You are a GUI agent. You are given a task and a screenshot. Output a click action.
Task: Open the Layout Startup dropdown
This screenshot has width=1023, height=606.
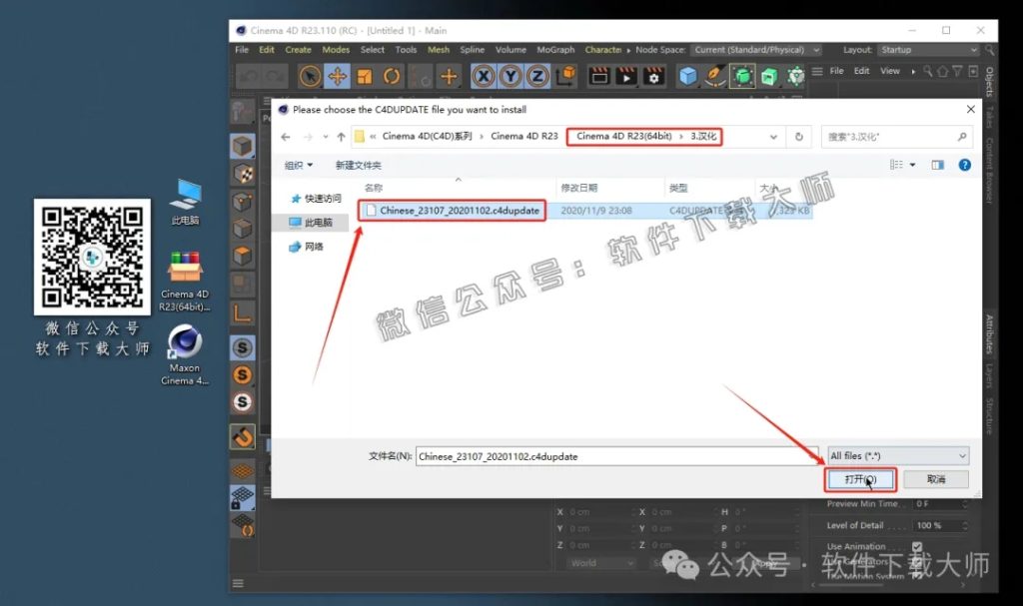(929, 50)
